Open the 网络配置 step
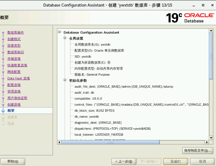This screenshot has height=166, width=216. tap(14, 72)
